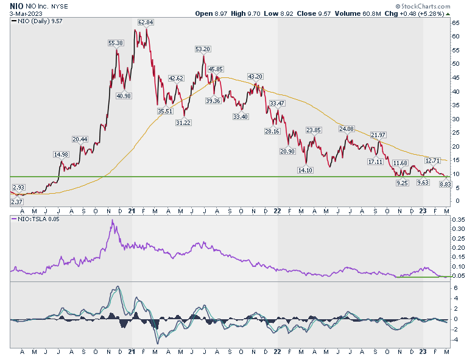This screenshot has height=357, width=475.
Task: Click the 23.85 high label
Action: coord(313,130)
